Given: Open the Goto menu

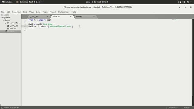Looking at the screenshot, I should click(38, 12).
